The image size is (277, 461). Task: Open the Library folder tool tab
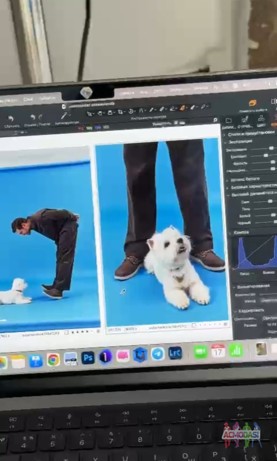tap(229, 120)
